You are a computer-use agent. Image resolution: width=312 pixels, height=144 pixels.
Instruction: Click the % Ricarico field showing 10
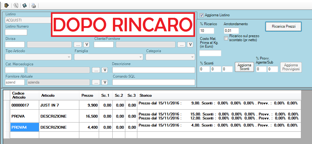pos(207,31)
